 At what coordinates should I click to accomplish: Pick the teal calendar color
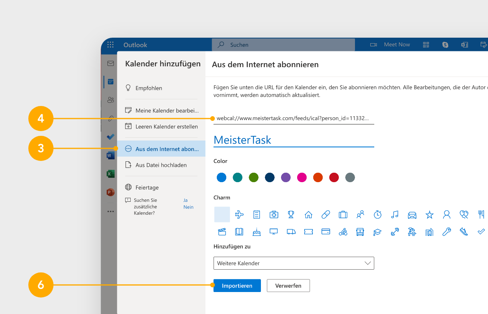tap(238, 177)
